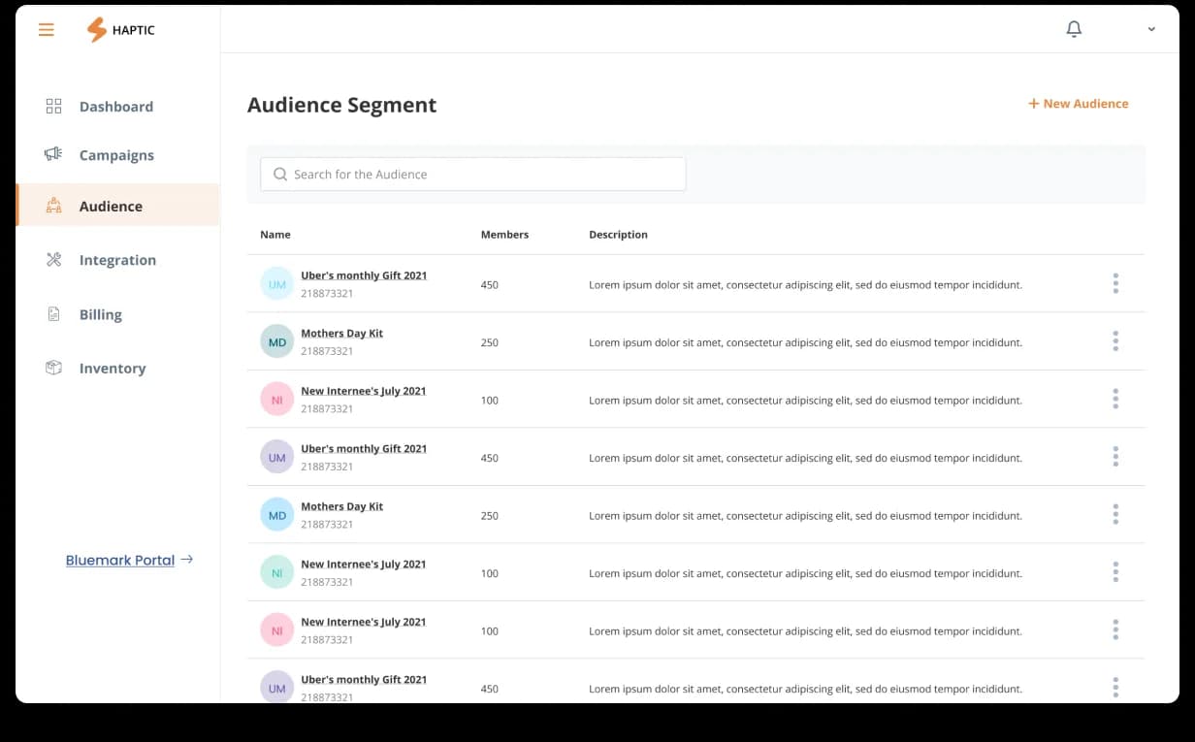
Task: Open the notifications bell
Action: pos(1074,29)
